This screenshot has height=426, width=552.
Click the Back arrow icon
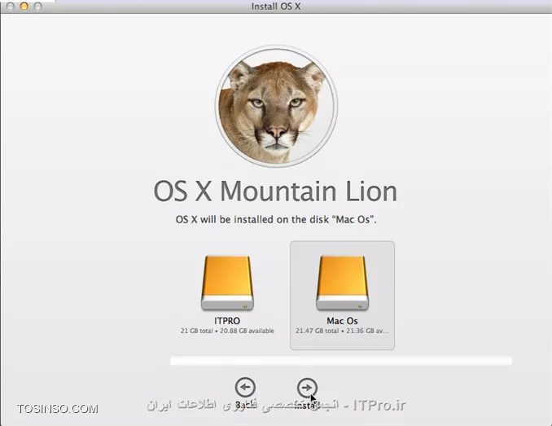tap(245, 388)
